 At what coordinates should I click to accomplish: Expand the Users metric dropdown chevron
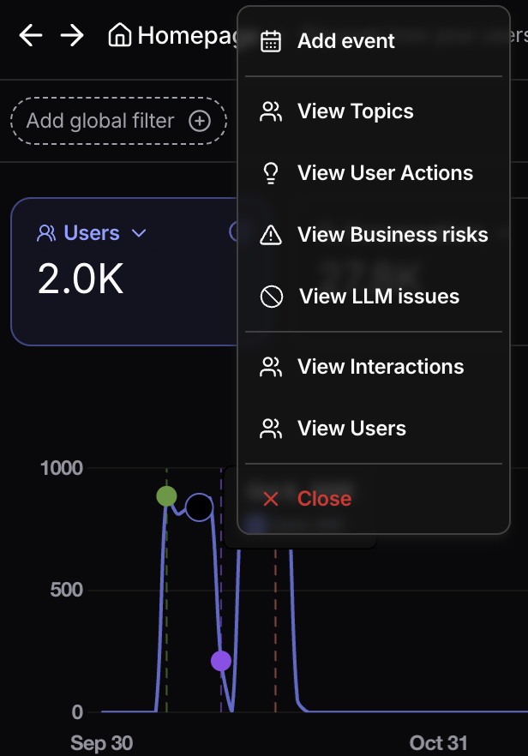point(140,233)
